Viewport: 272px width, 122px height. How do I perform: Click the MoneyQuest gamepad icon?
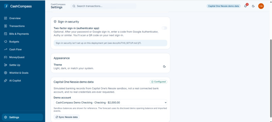tap(5, 57)
